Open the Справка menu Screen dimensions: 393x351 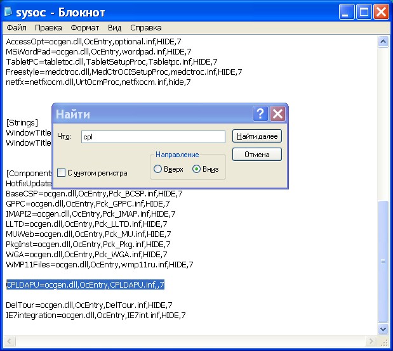tap(146, 27)
